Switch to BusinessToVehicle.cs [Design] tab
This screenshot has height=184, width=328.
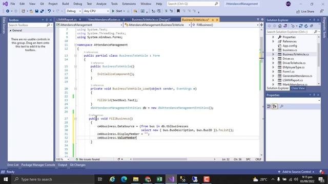click(151, 19)
